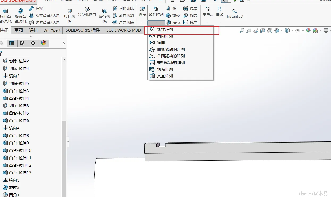331x197 pixels.
Task: Open the 参考 reference geometry tool
Action: 207,12
